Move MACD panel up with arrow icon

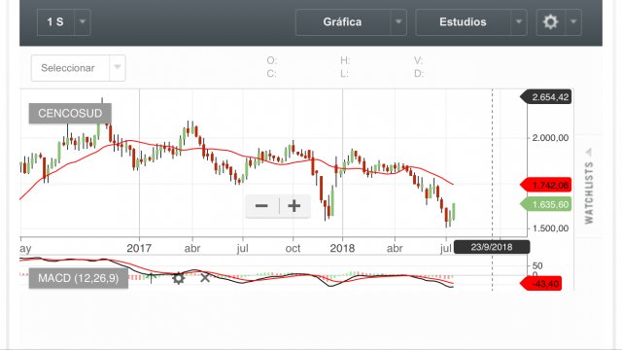[152, 278]
